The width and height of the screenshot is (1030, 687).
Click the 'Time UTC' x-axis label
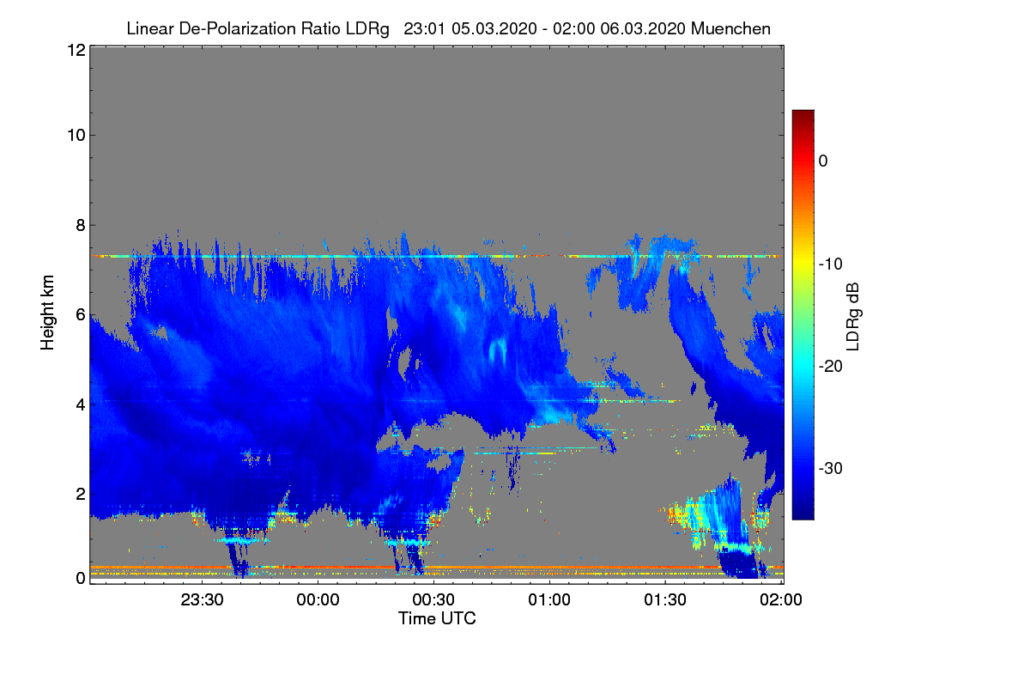tap(437, 617)
